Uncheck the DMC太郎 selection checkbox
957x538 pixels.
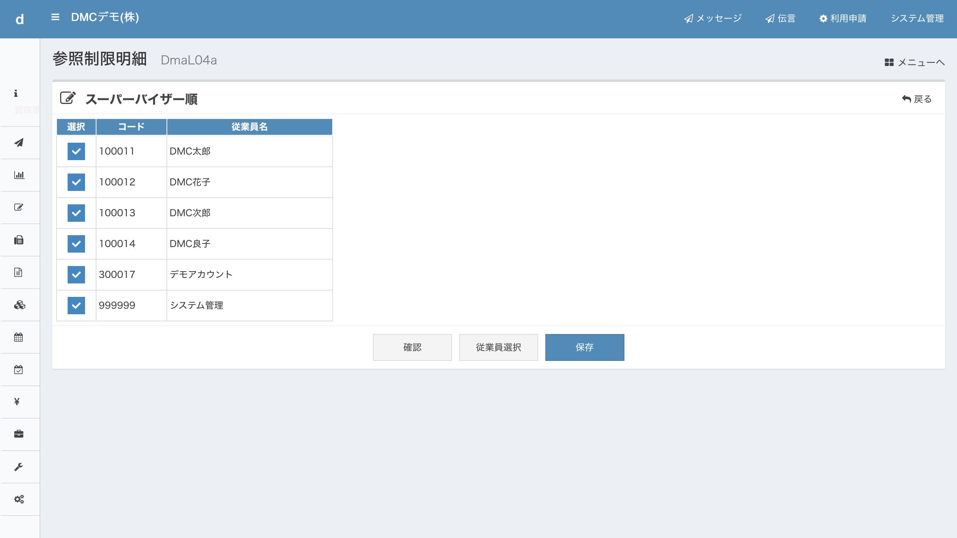[76, 151]
